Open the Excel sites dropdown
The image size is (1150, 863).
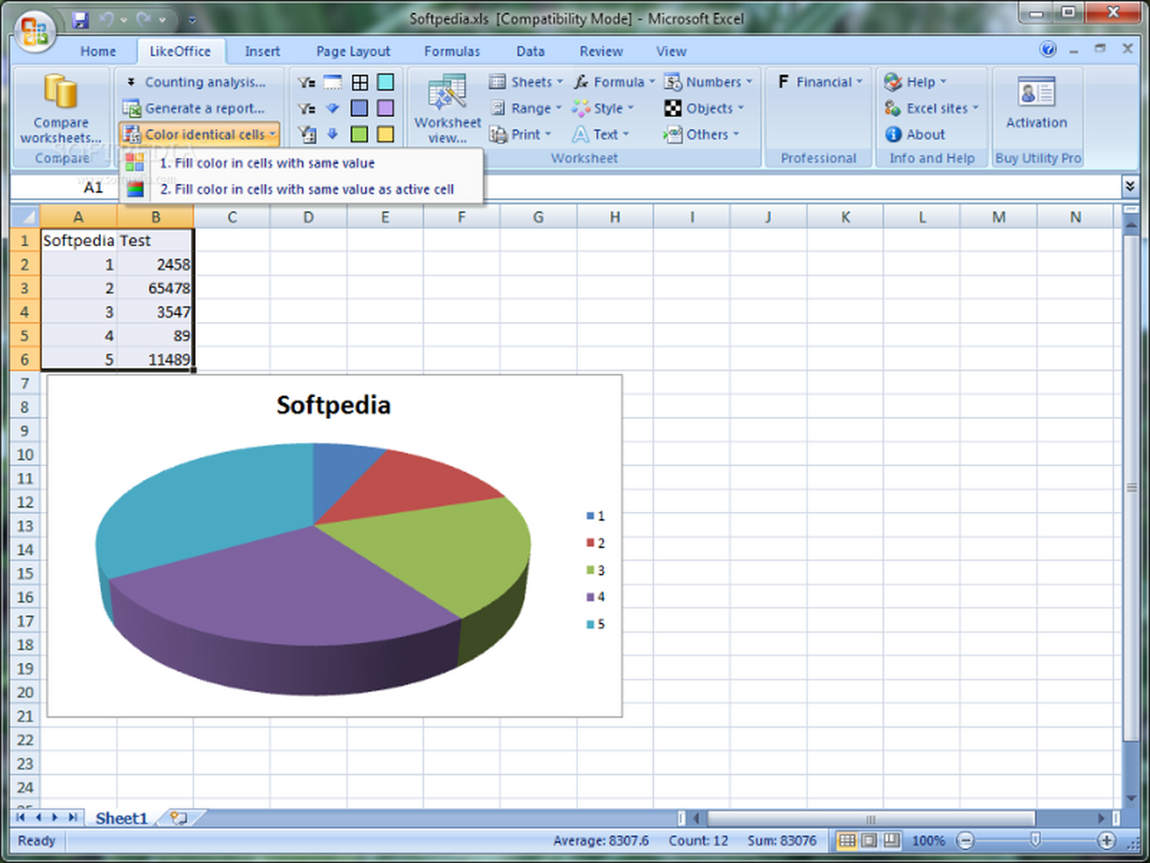click(x=932, y=108)
